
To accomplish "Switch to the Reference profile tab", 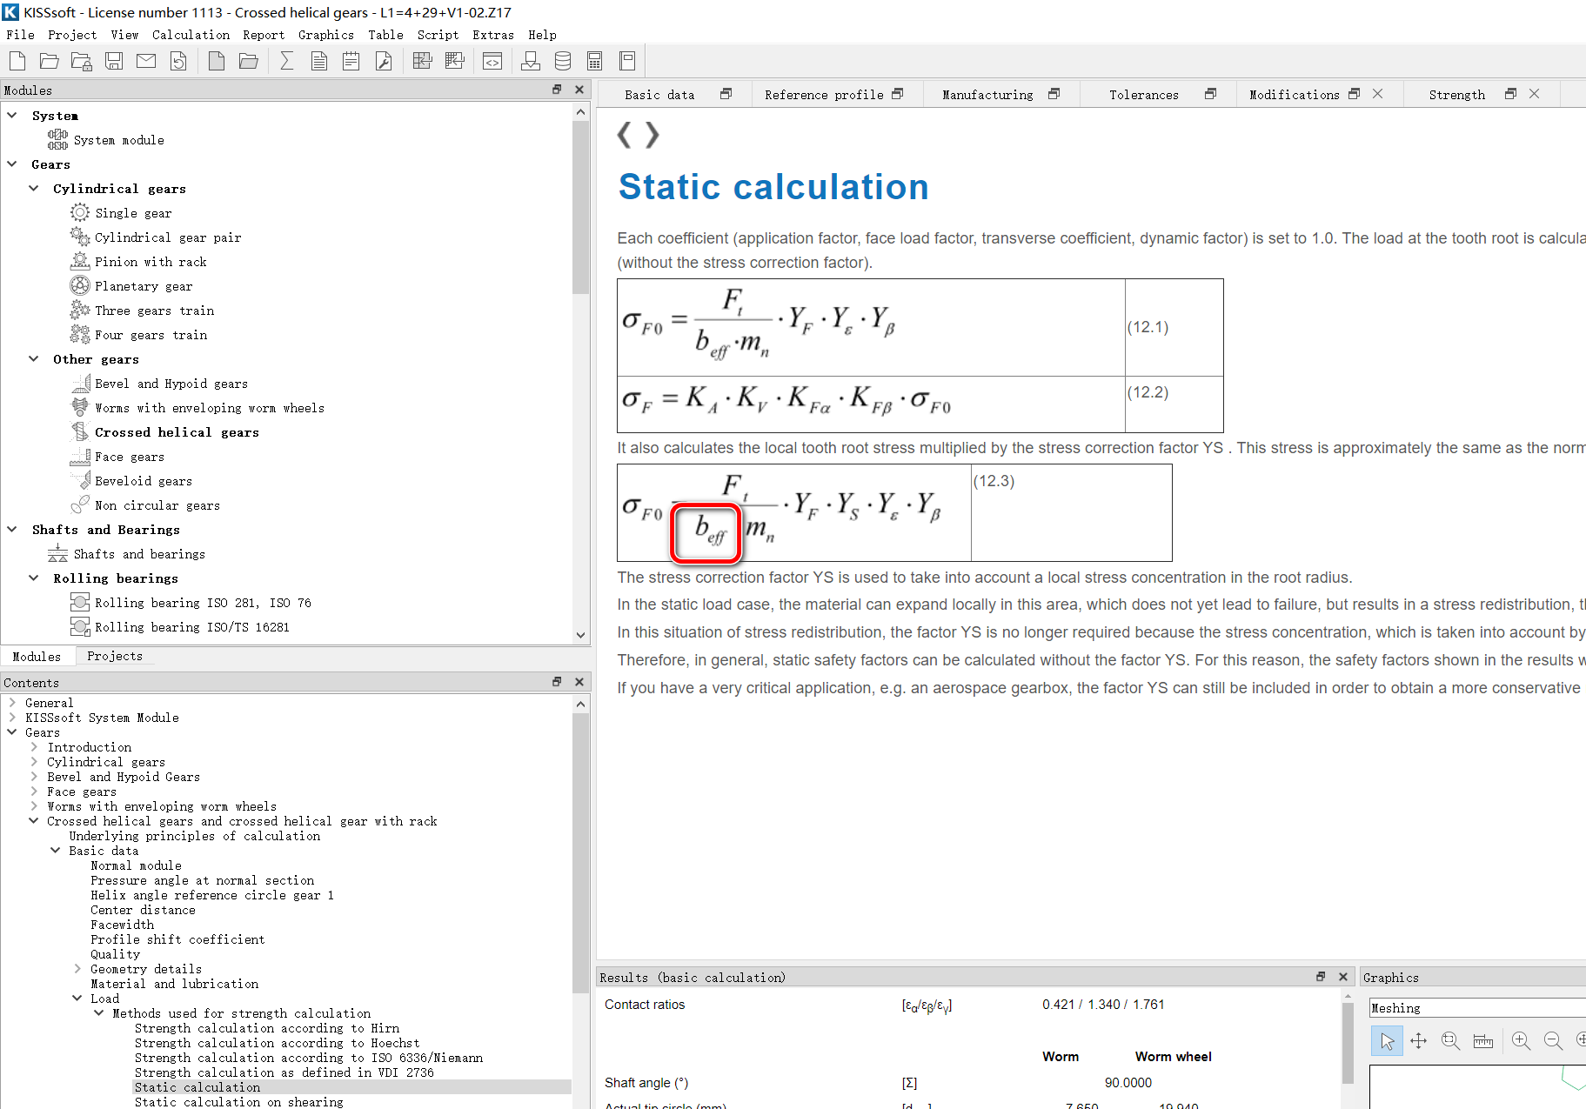I will [x=824, y=95].
